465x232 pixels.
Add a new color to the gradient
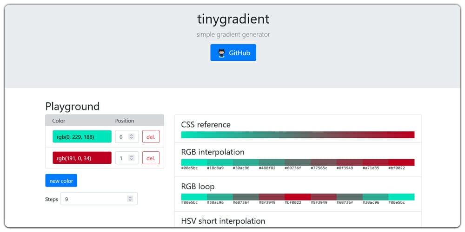[x=61, y=180]
